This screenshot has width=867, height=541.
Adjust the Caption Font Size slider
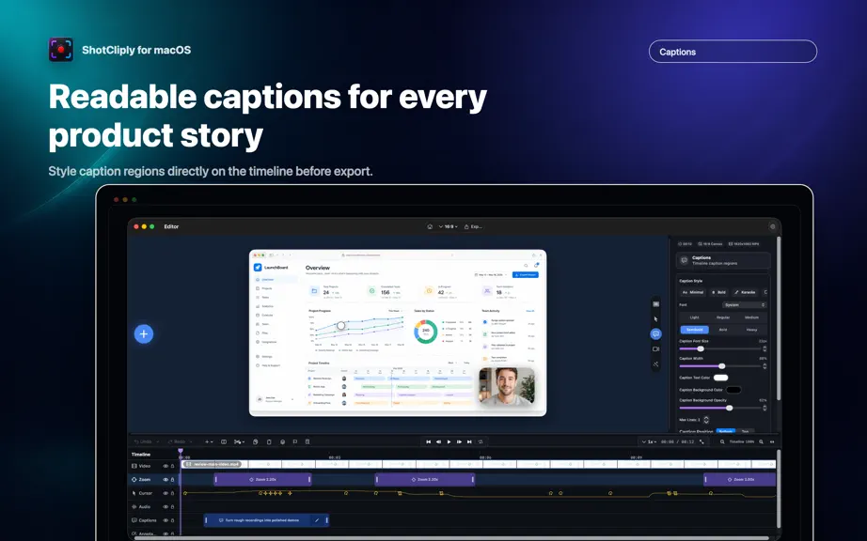tap(720, 348)
